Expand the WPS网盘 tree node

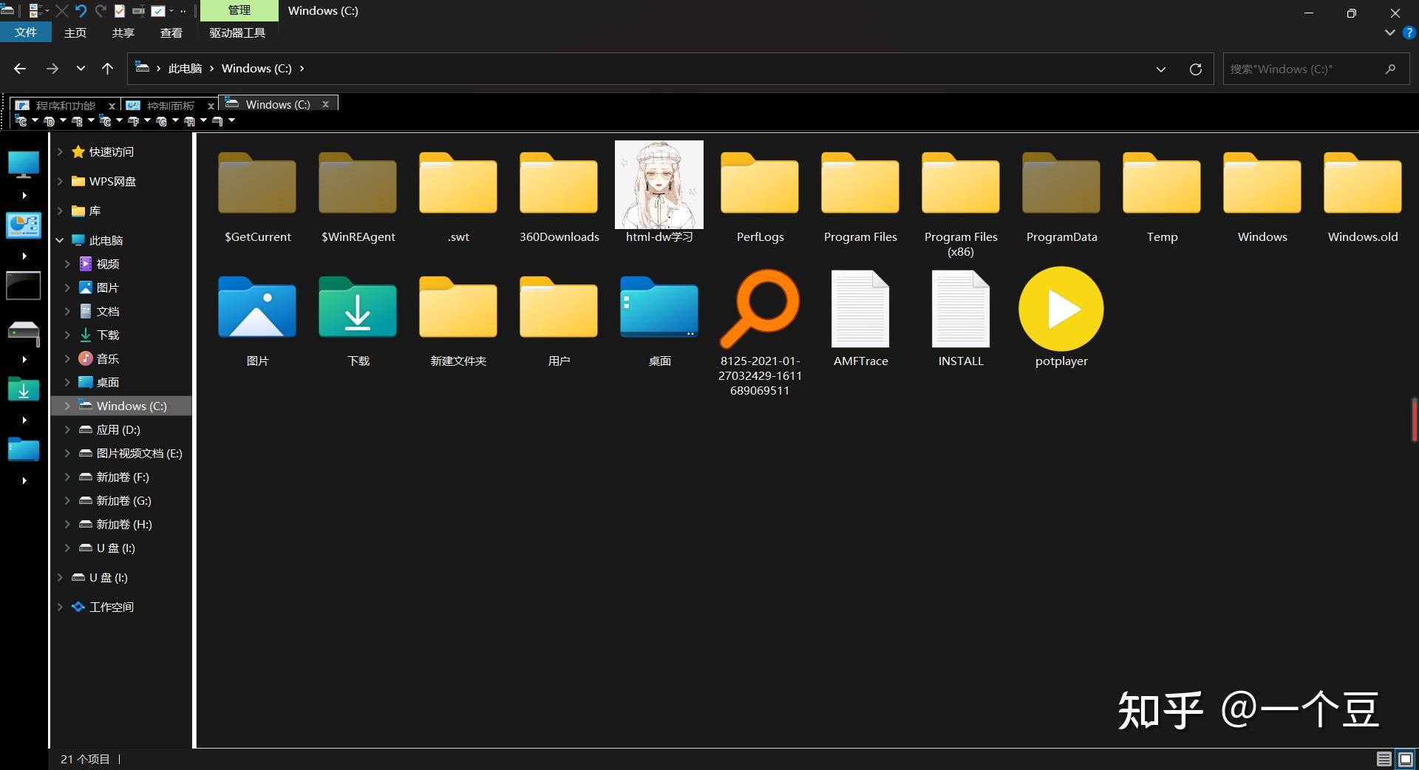pyautogui.click(x=60, y=181)
